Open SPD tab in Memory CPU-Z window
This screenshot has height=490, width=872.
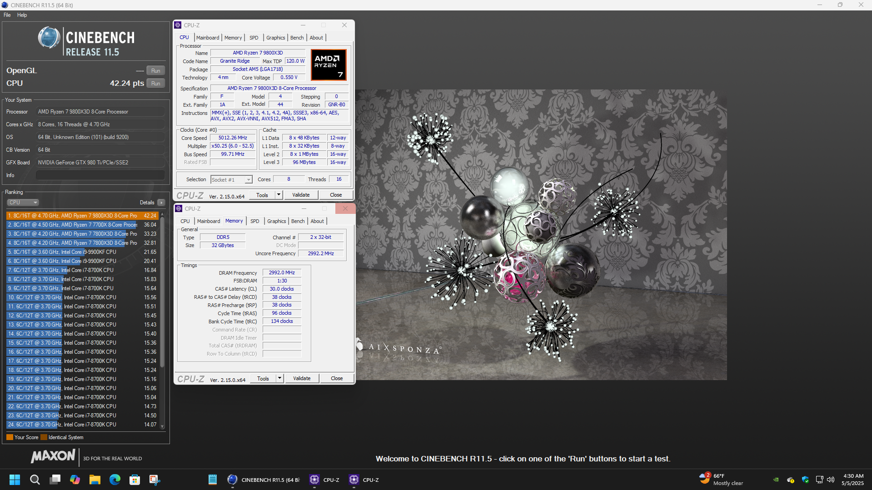pyautogui.click(x=255, y=221)
